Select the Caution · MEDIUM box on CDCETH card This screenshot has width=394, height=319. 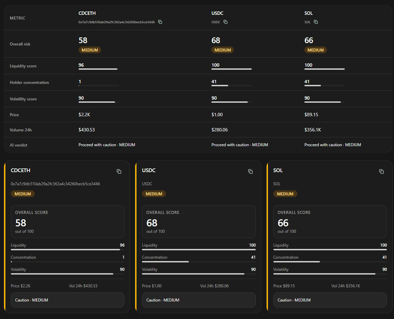pyautogui.click(x=68, y=300)
